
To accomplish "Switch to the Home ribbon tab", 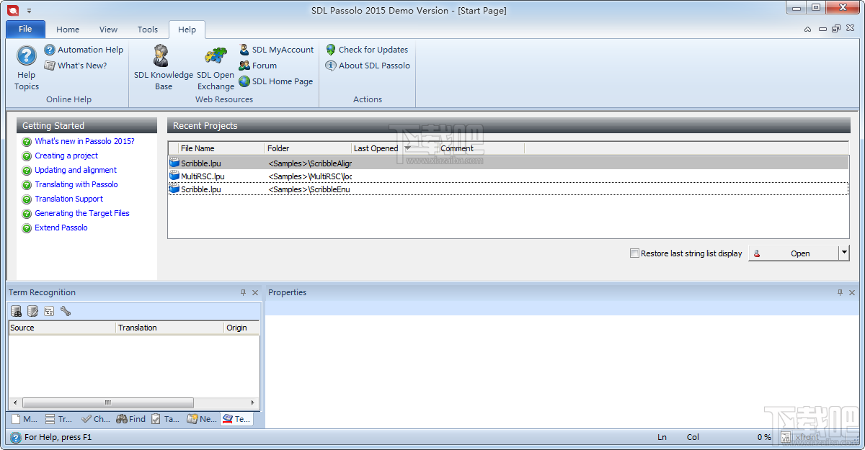I will pos(68,30).
